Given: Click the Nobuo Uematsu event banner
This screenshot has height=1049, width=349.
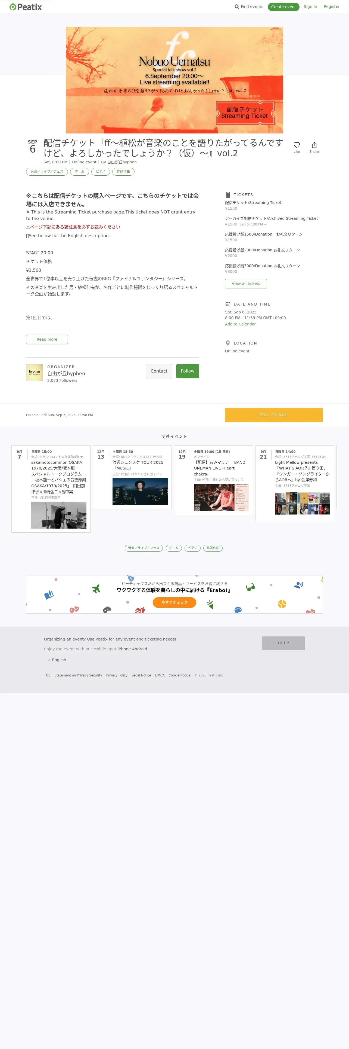Looking at the screenshot, I should (174, 80).
